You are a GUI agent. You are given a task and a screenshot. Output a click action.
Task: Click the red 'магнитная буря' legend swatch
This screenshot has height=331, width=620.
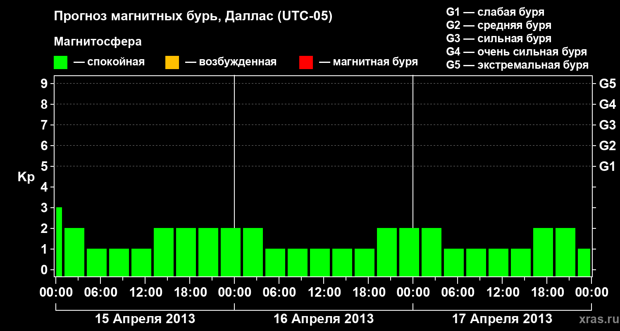pyautogui.click(x=306, y=62)
